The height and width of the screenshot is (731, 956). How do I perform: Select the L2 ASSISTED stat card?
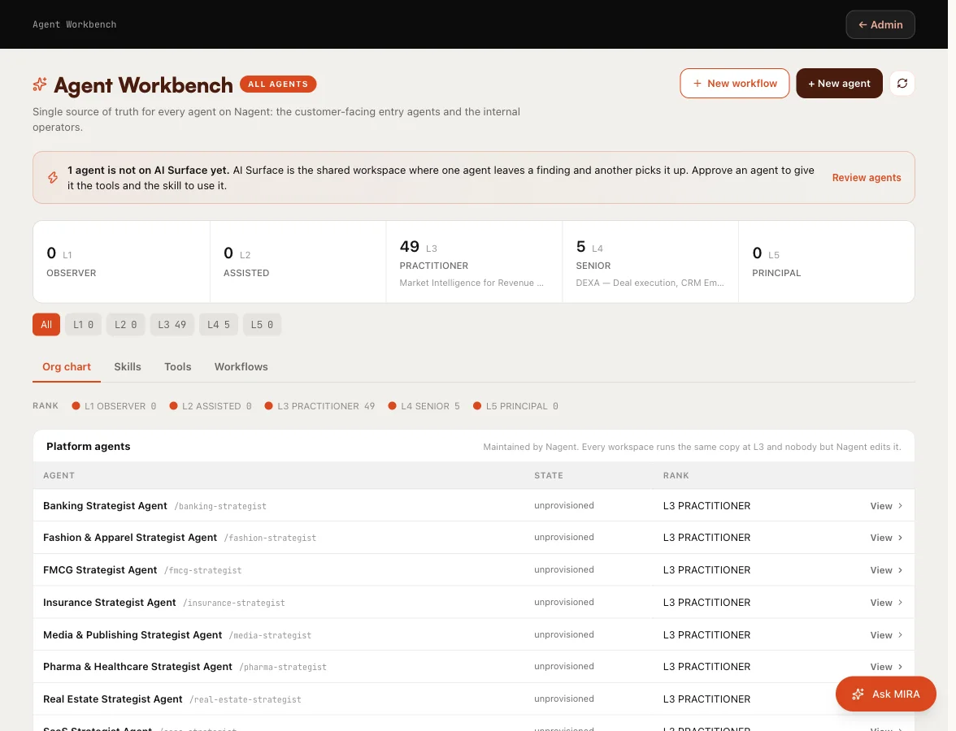298,262
